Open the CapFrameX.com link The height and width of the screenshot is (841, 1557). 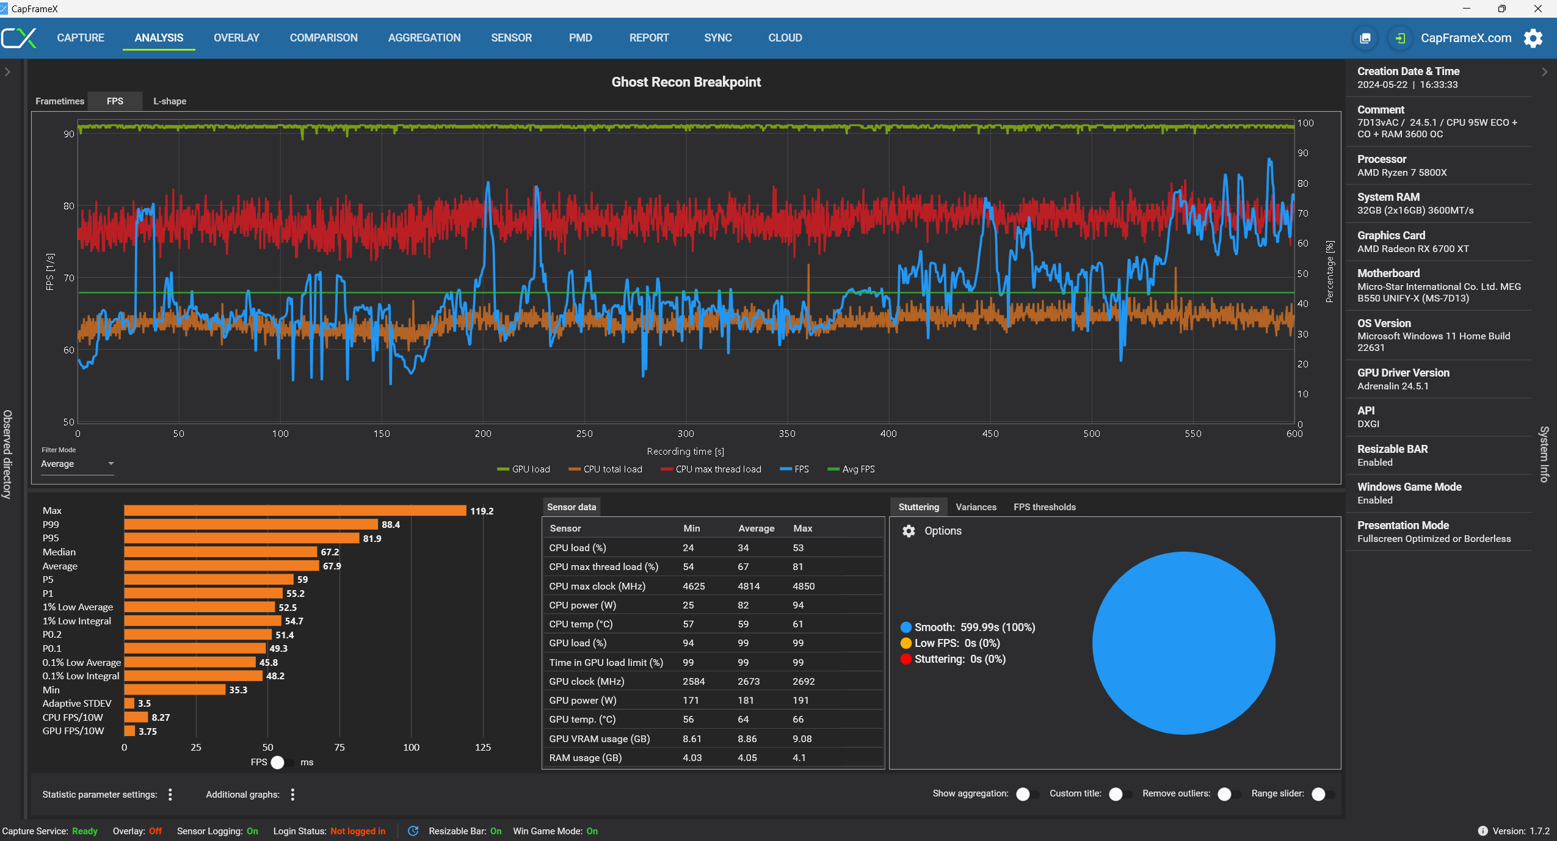pyautogui.click(x=1465, y=38)
